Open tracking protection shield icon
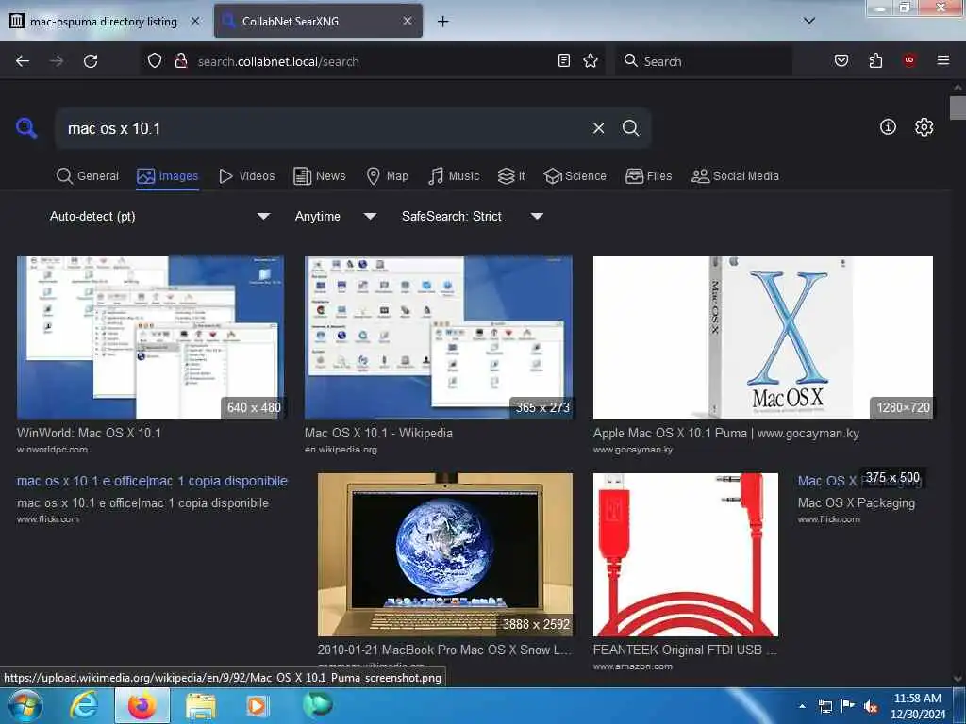This screenshot has width=966, height=724. 155,60
